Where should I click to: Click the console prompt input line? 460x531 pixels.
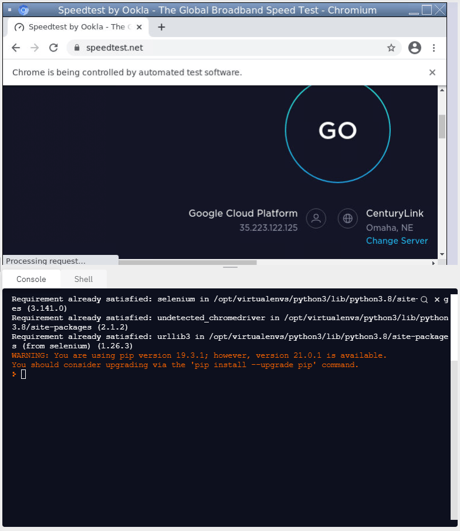coord(230,374)
